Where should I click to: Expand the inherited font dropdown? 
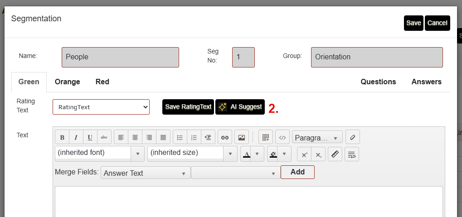pyautogui.click(x=137, y=154)
